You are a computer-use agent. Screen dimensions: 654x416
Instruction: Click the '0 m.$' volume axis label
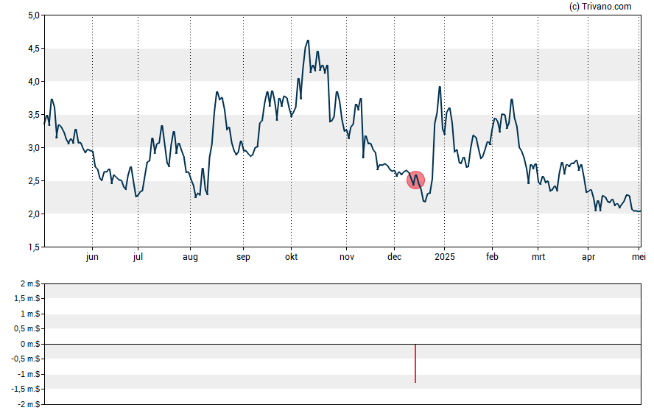[30, 344]
